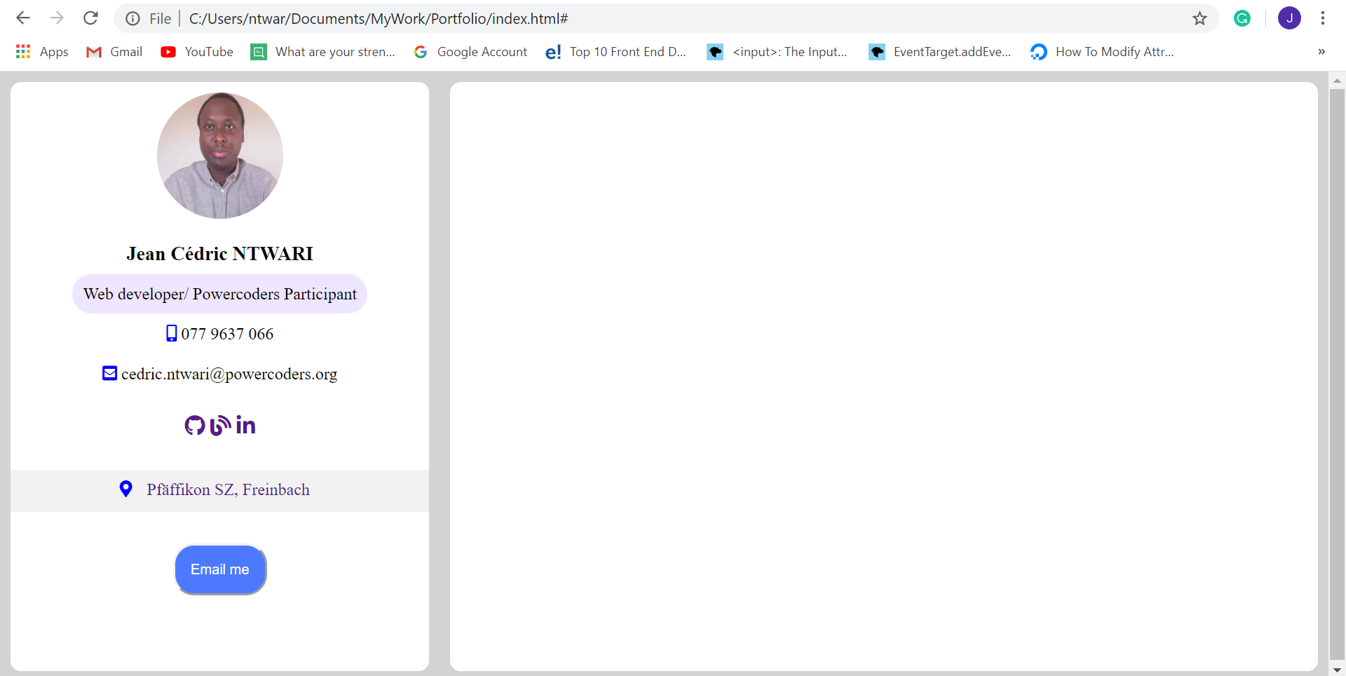
Task: Click the blog icon between GitHub and LinkedIn
Action: (220, 425)
